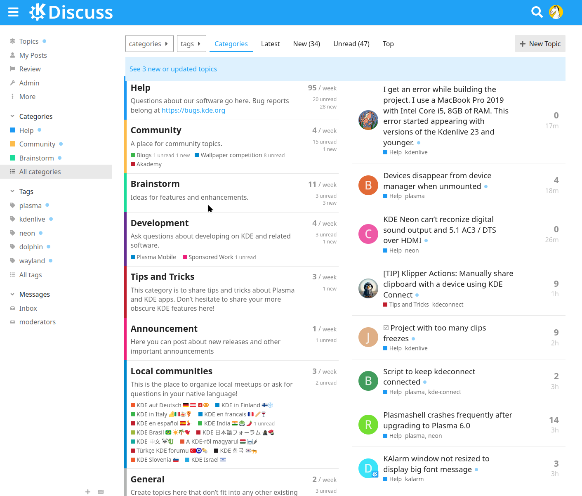
Task: Open the Brainstorm category heading
Action: (155, 184)
